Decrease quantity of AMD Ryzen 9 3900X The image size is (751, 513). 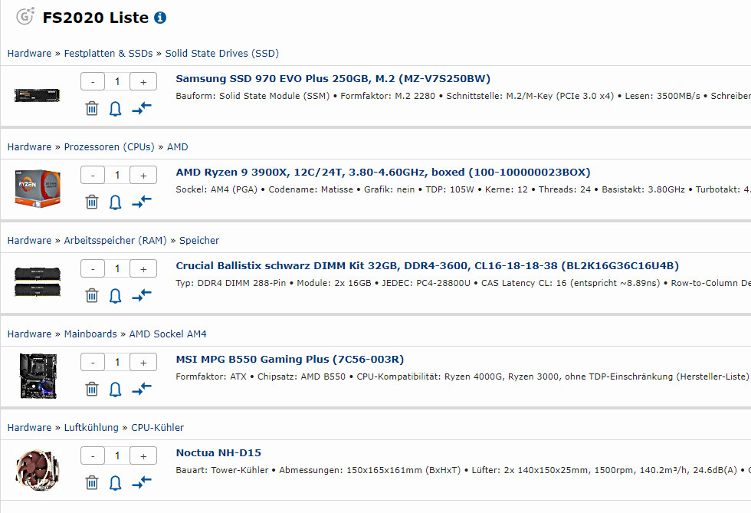93,176
